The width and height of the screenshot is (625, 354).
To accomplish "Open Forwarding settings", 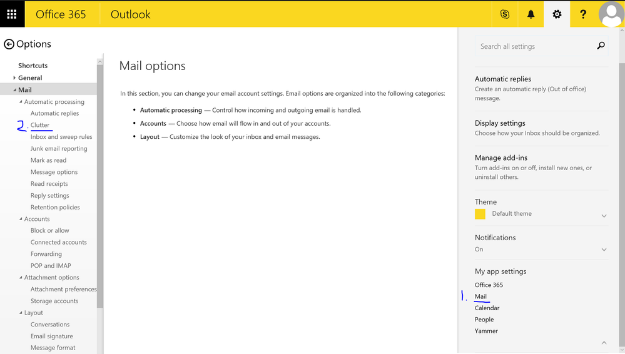I will click(46, 254).
